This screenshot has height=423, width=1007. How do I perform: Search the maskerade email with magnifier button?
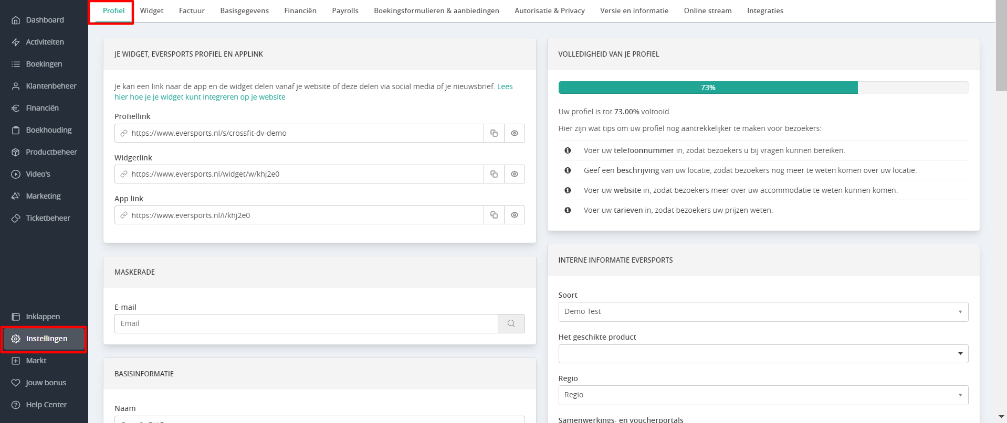coord(511,323)
